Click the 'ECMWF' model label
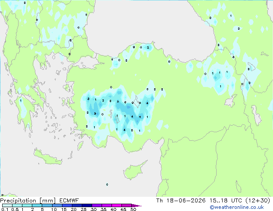Image resolution: width=273 pixels, height=211 pixels. tap(69, 201)
